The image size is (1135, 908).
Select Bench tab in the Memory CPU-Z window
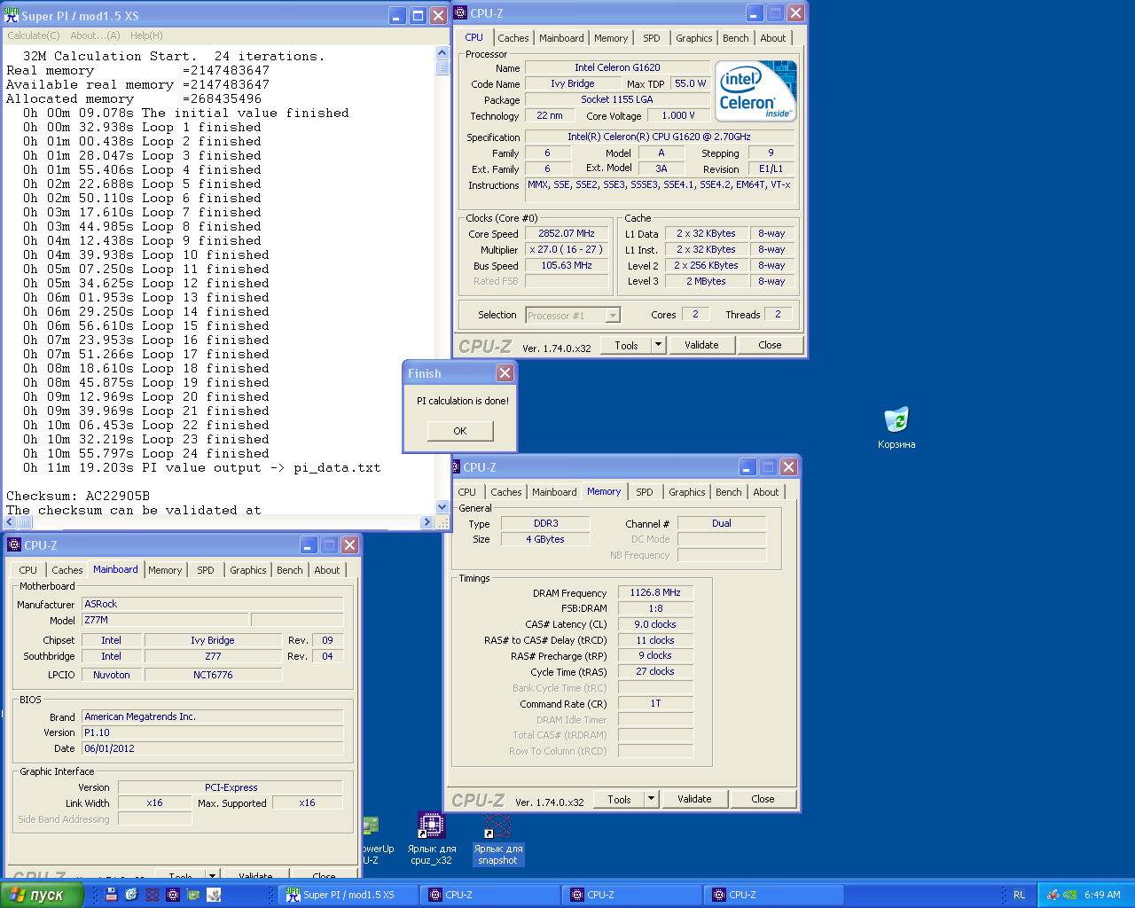[728, 492]
